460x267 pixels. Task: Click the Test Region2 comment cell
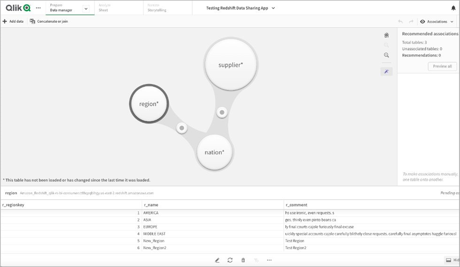(372, 248)
